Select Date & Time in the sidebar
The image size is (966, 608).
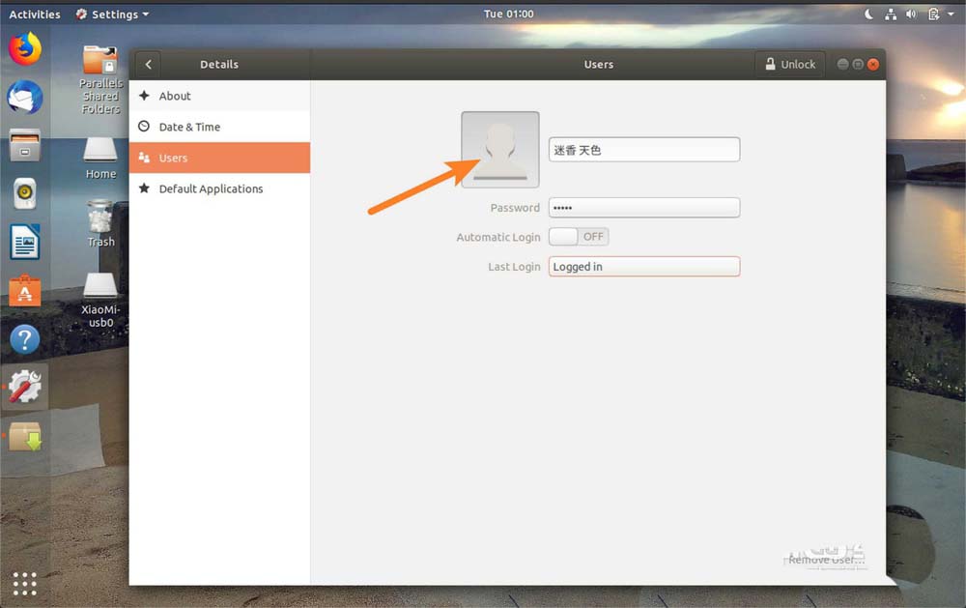(219, 127)
